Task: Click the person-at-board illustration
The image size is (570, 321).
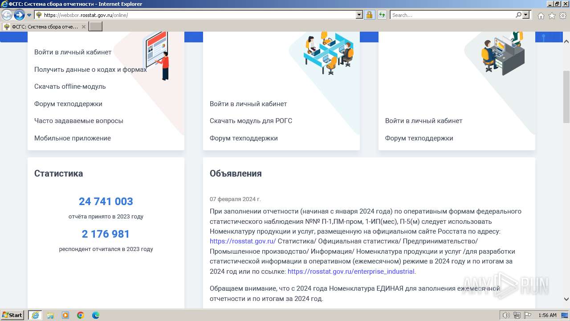Action: pos(157,56)
